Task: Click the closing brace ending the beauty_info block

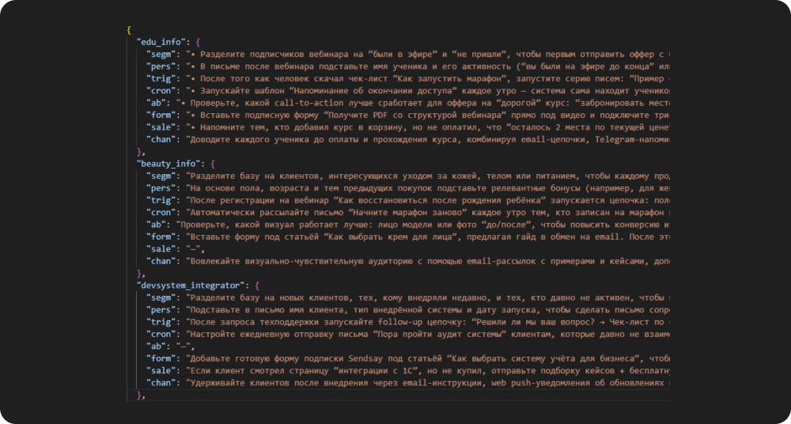Action: click(140, 272)
